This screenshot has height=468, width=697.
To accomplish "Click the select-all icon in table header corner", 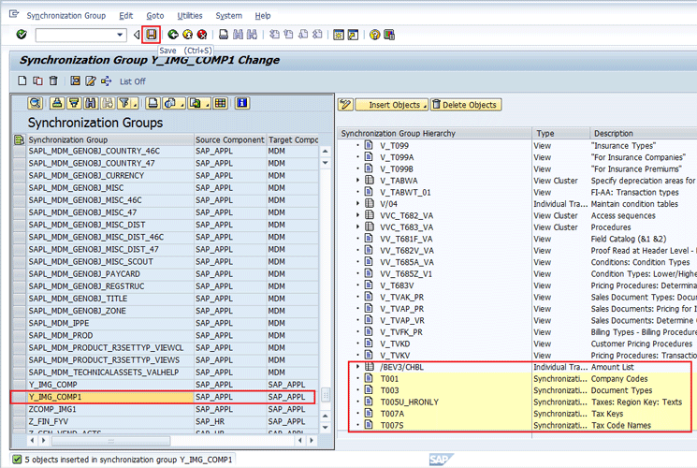I will (20, 140).
